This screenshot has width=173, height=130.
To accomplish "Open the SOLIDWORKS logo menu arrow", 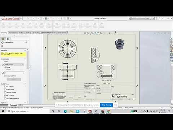I will (x=21, y=18).
